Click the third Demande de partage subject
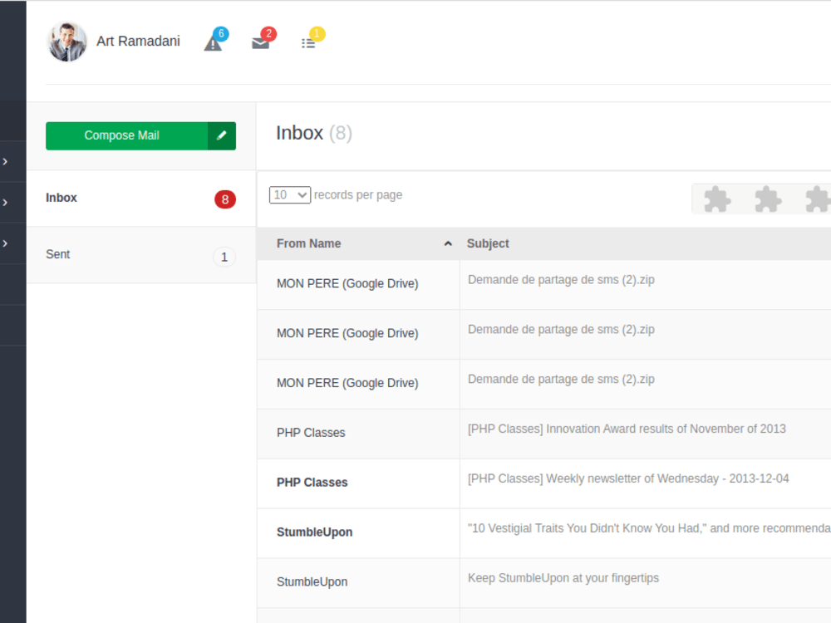The width and height of the screenshot is (831, 623). point(561,380)
